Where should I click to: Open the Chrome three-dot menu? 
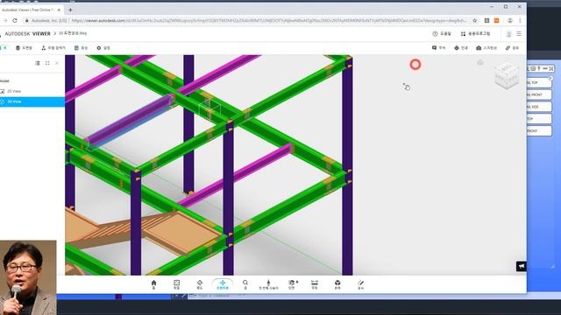(x=520, y=21)
